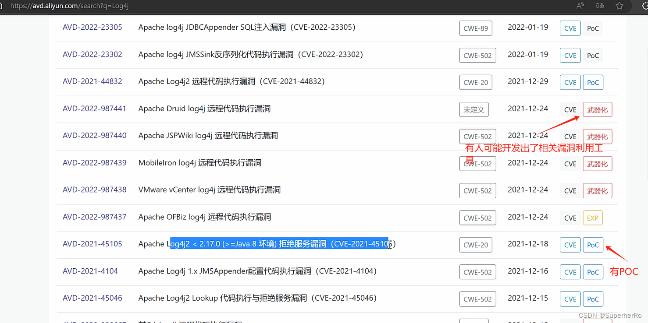Click CWE-502 tag in JSPWiki row
The width and height of the screenshot is (648, 323).
[x=477, y=137]
